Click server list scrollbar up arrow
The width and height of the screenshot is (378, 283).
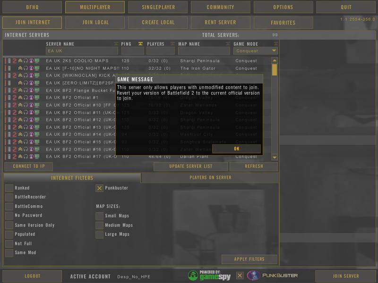point(275,60)
